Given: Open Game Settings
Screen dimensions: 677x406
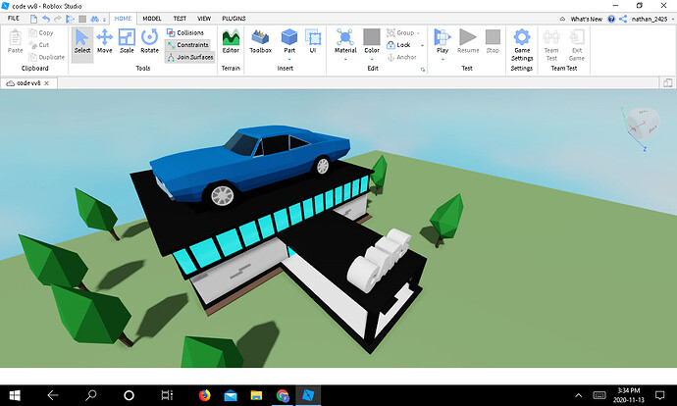Looking at the screenshot, I should [522, 45].
